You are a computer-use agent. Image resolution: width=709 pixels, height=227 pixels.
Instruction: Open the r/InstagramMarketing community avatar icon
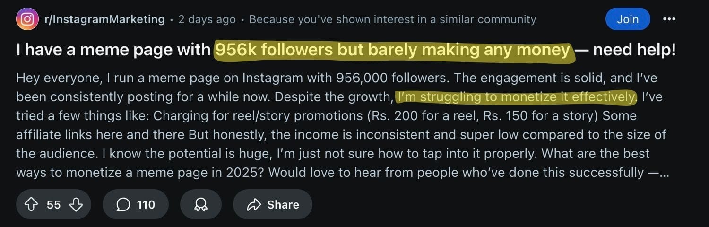pos(27,19)
